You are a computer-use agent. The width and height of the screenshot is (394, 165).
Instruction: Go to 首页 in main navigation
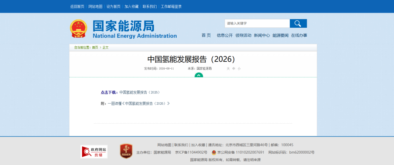pyautogui.click(x=206, y=35)
